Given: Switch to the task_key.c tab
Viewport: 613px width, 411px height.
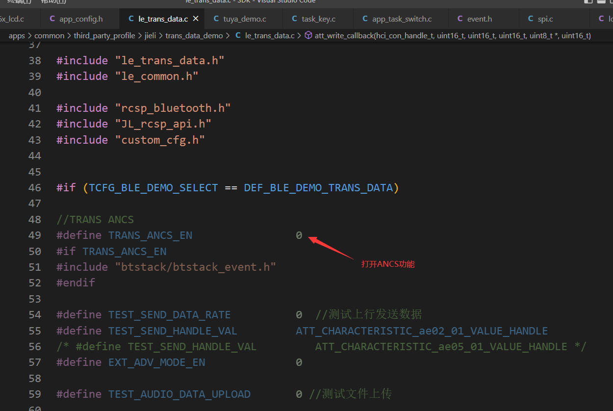Looking at the screenshot, I should coord(319,19).
